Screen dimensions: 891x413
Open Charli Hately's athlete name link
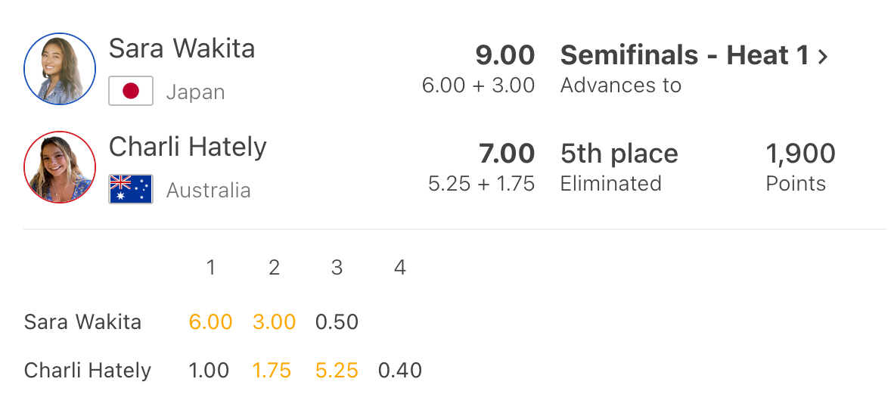188,146
